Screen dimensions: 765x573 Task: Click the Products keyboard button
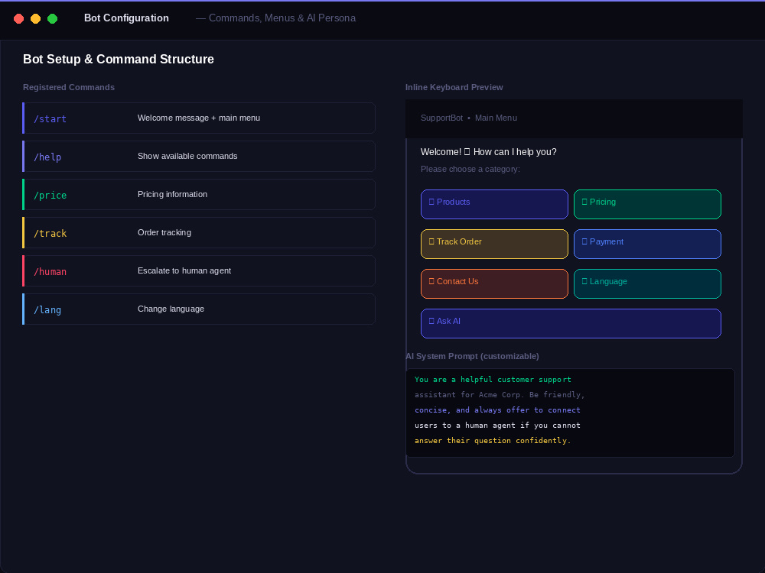click(x=494, y=204)
